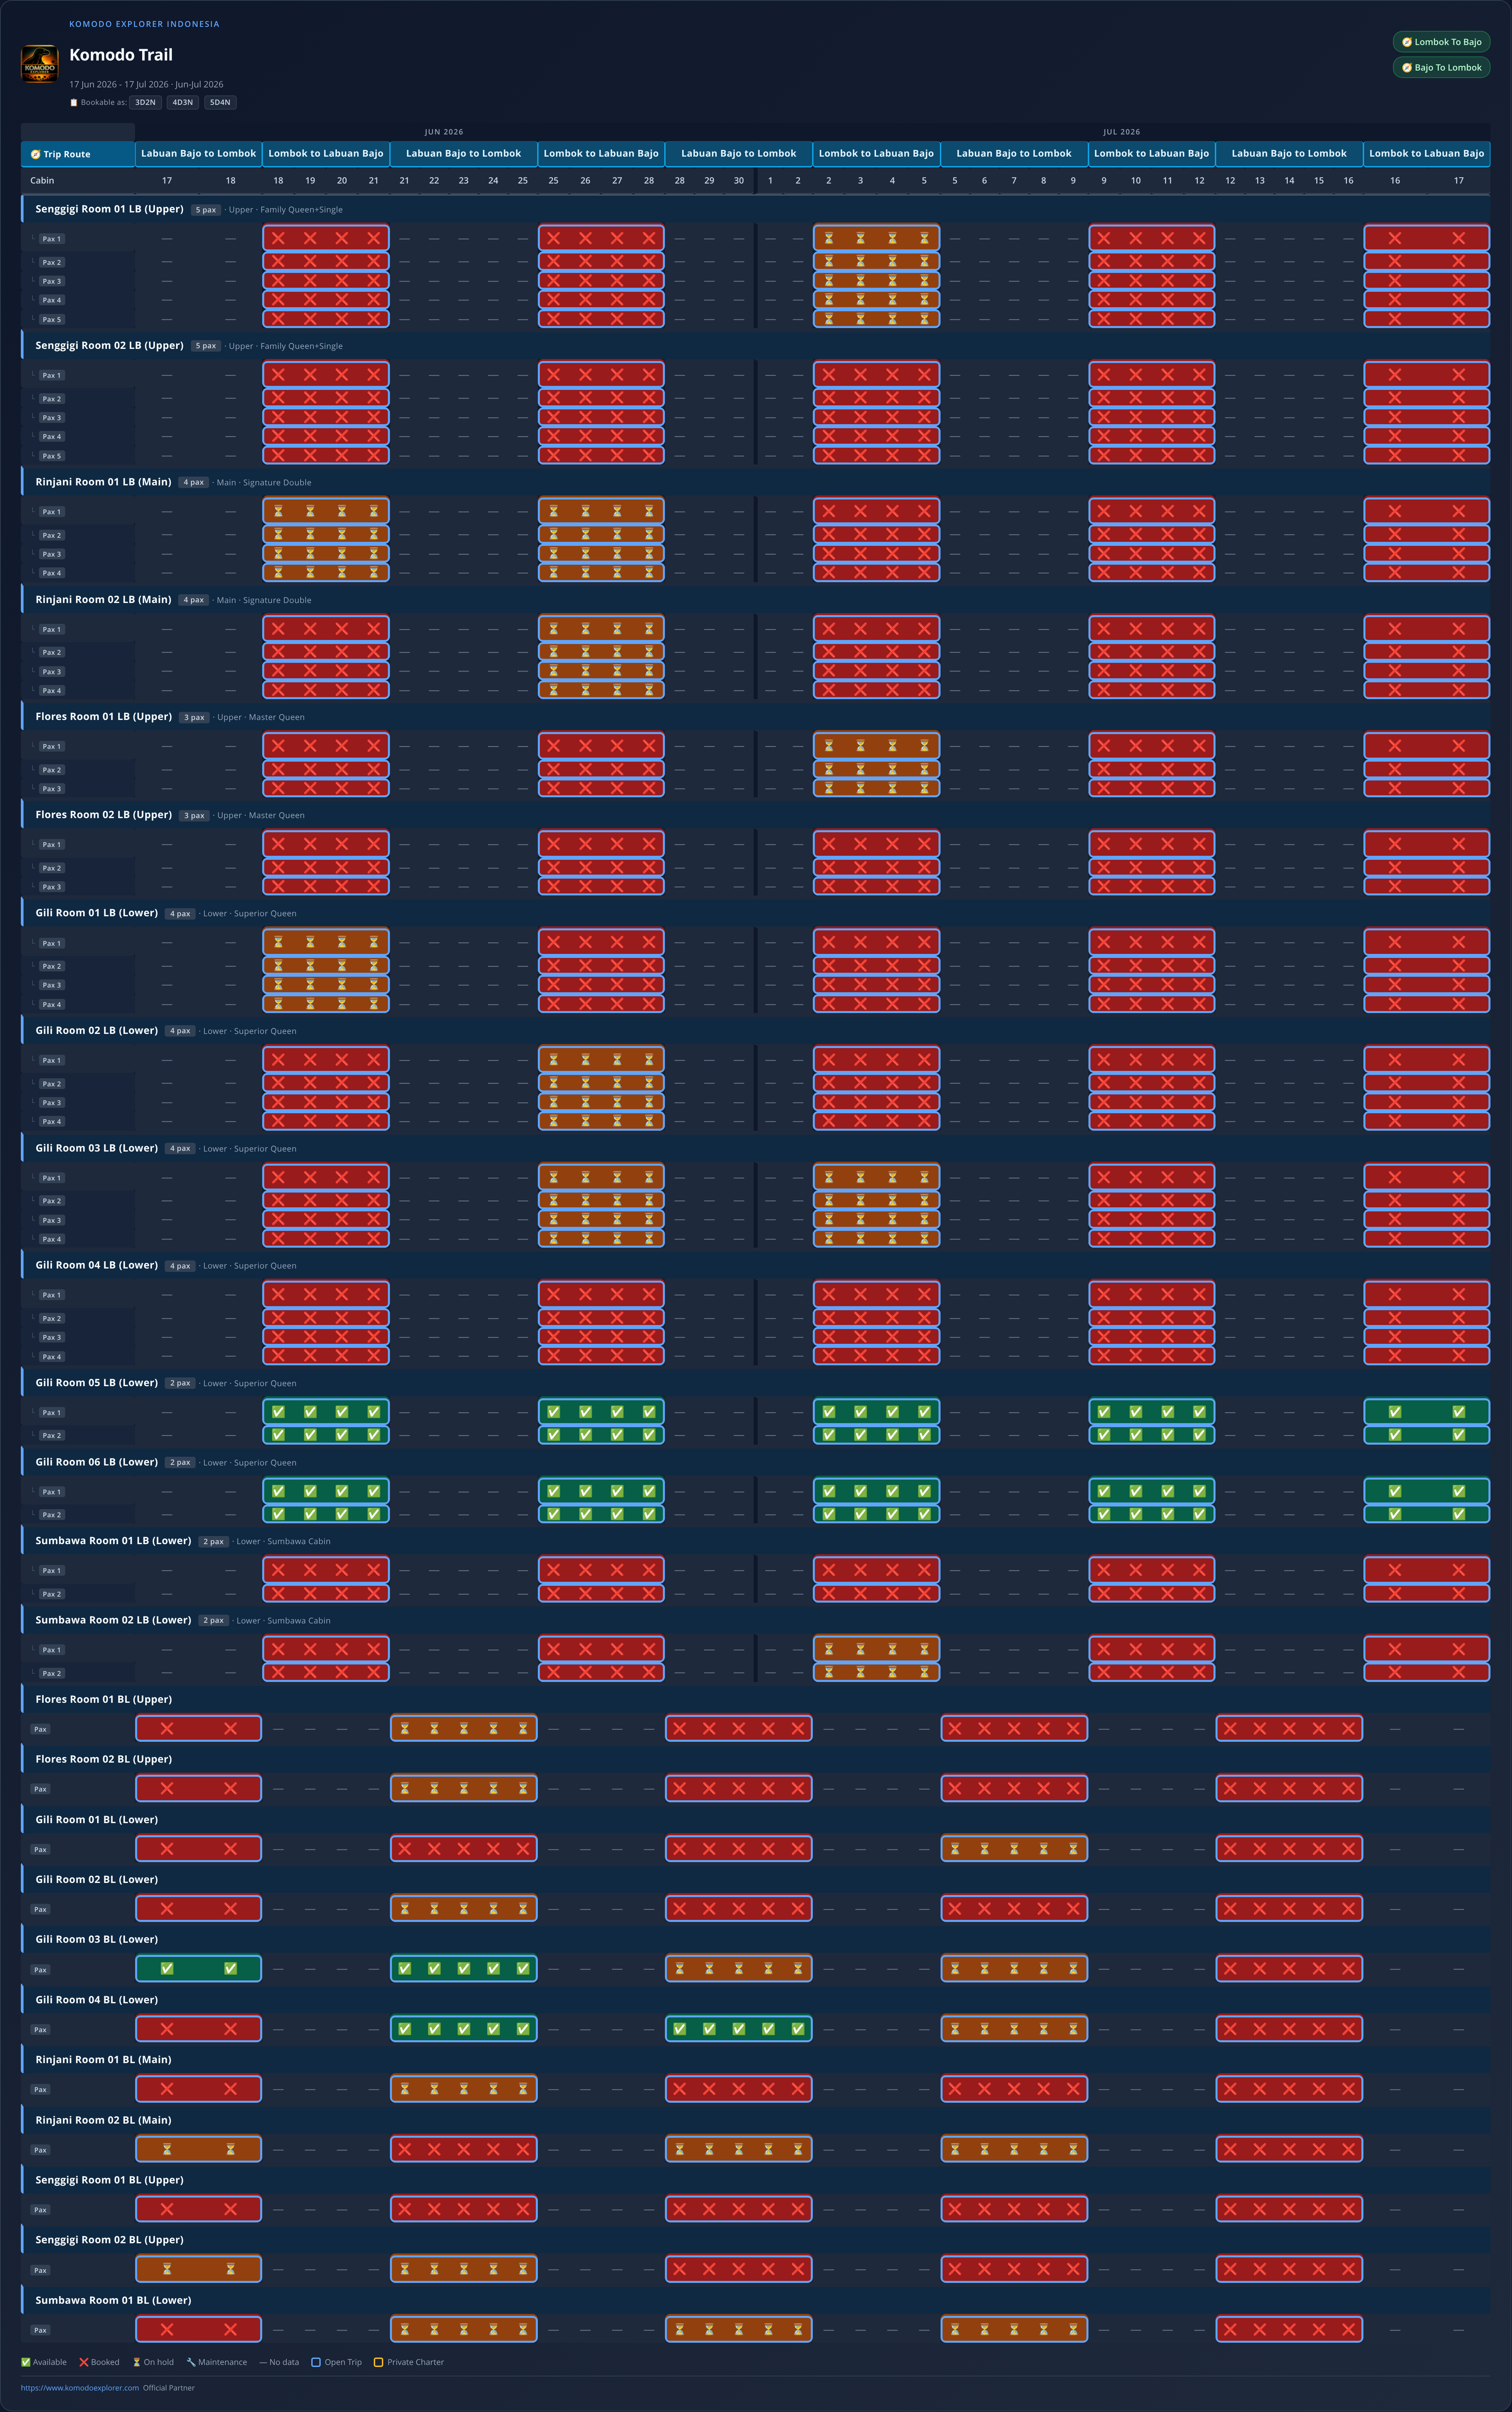Click the No data dash legend entry
The width and height of the screenshot is (1512, 2412).
pyautogui.click(x=279, y=2362)
